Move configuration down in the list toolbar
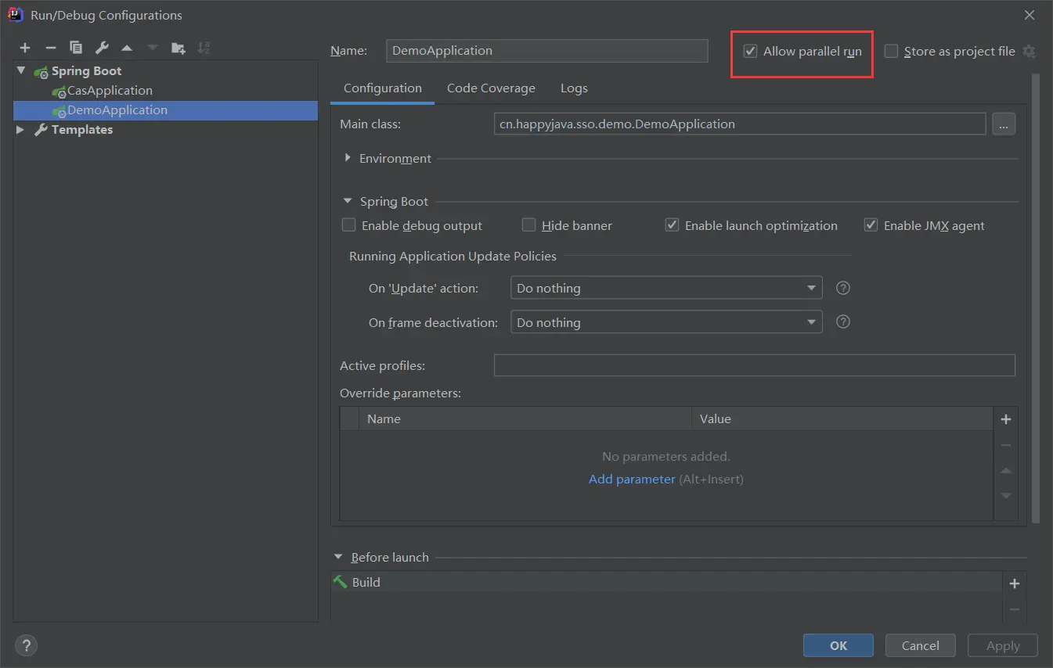The height and width of the screenshot is (668, 1053). (x=153, y=48)
